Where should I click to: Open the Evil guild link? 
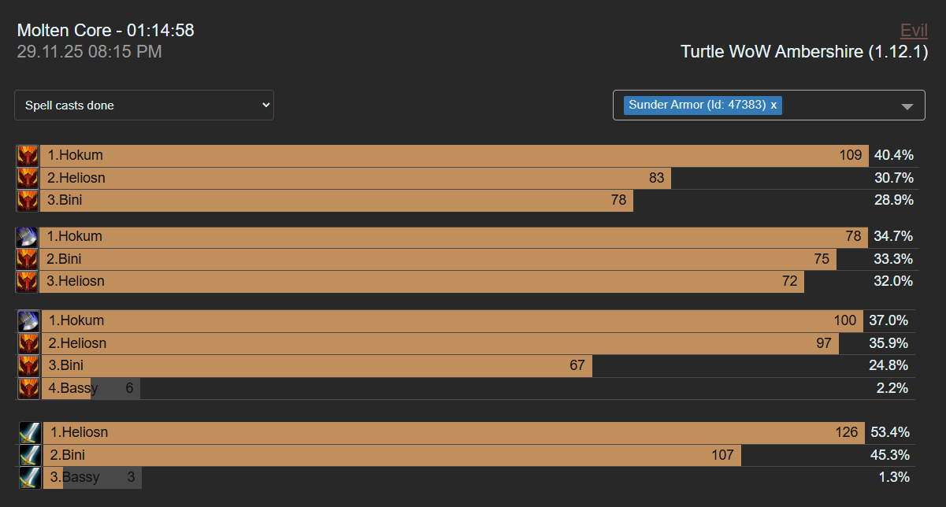[x=914, y=31]
